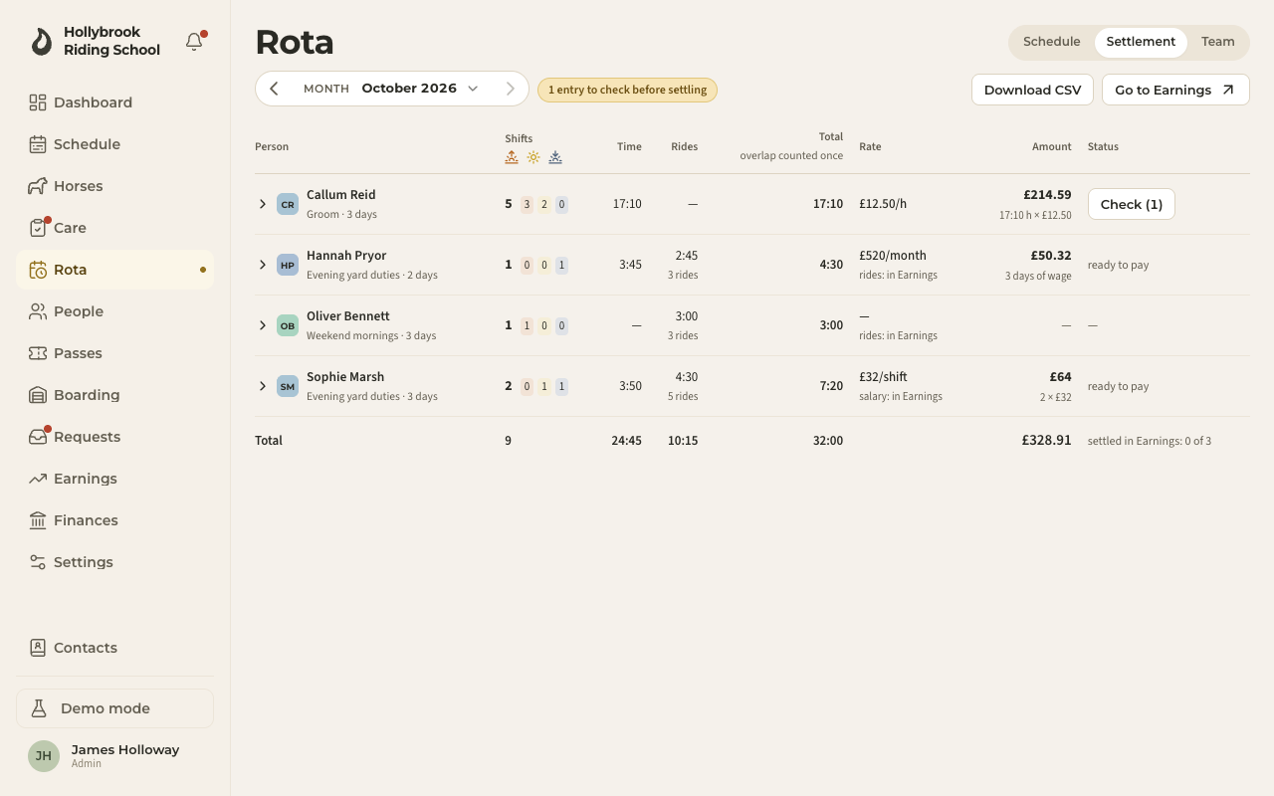1274x796 pixels.
Task: Open Settings in the sidebar
Action: click(114, 562)
